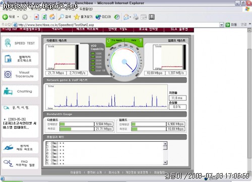
Task: Open the Back button history dropdown arrow
Action: tap(18, 17)
